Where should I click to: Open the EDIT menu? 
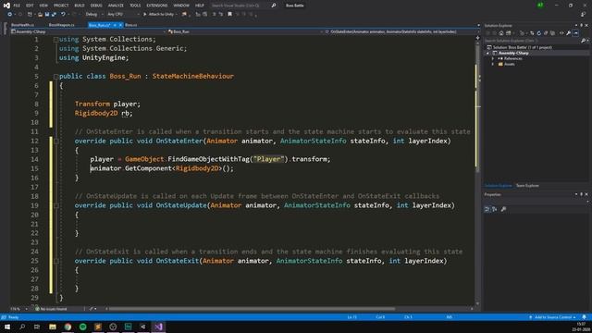tap(30, 6)
